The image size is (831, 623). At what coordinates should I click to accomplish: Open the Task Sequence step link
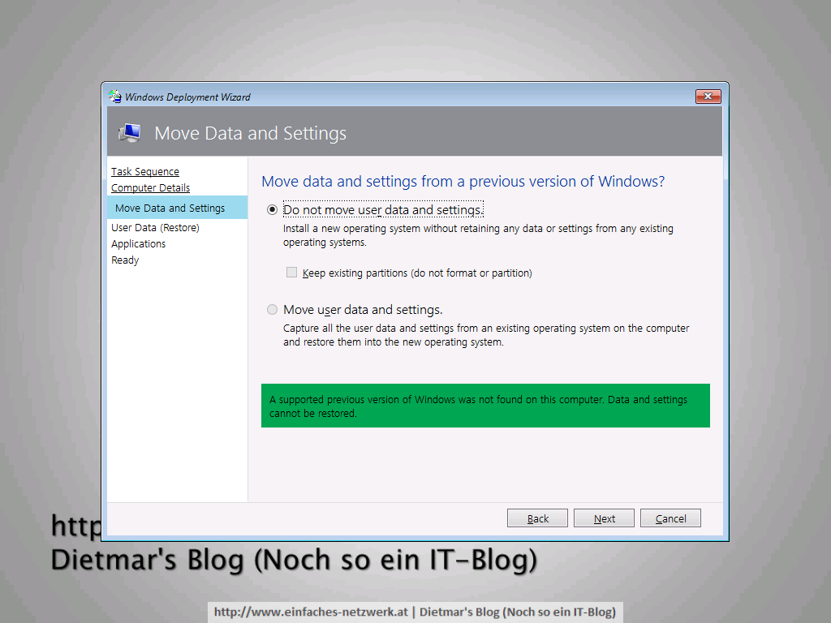(x=145, y=172)
